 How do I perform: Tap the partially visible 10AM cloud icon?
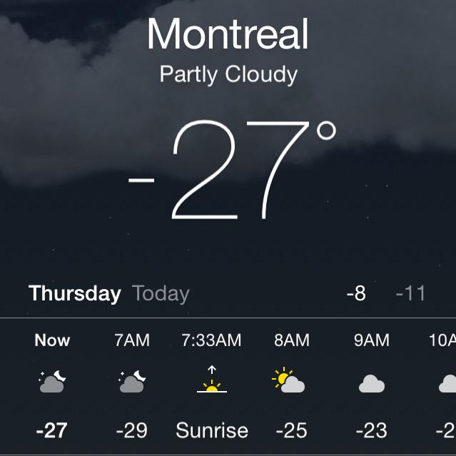447,384
